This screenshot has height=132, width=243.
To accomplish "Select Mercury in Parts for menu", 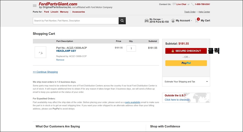I will pyautogui.click(x=64, y=12).
